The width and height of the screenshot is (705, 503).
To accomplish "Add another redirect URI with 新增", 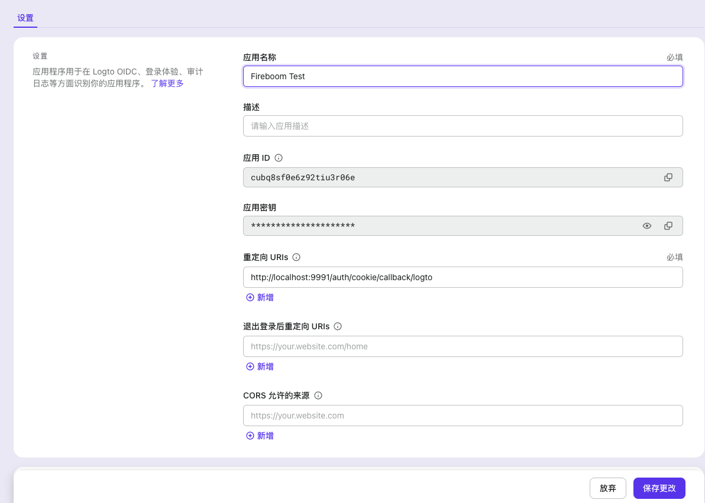I will click(260, 297).
